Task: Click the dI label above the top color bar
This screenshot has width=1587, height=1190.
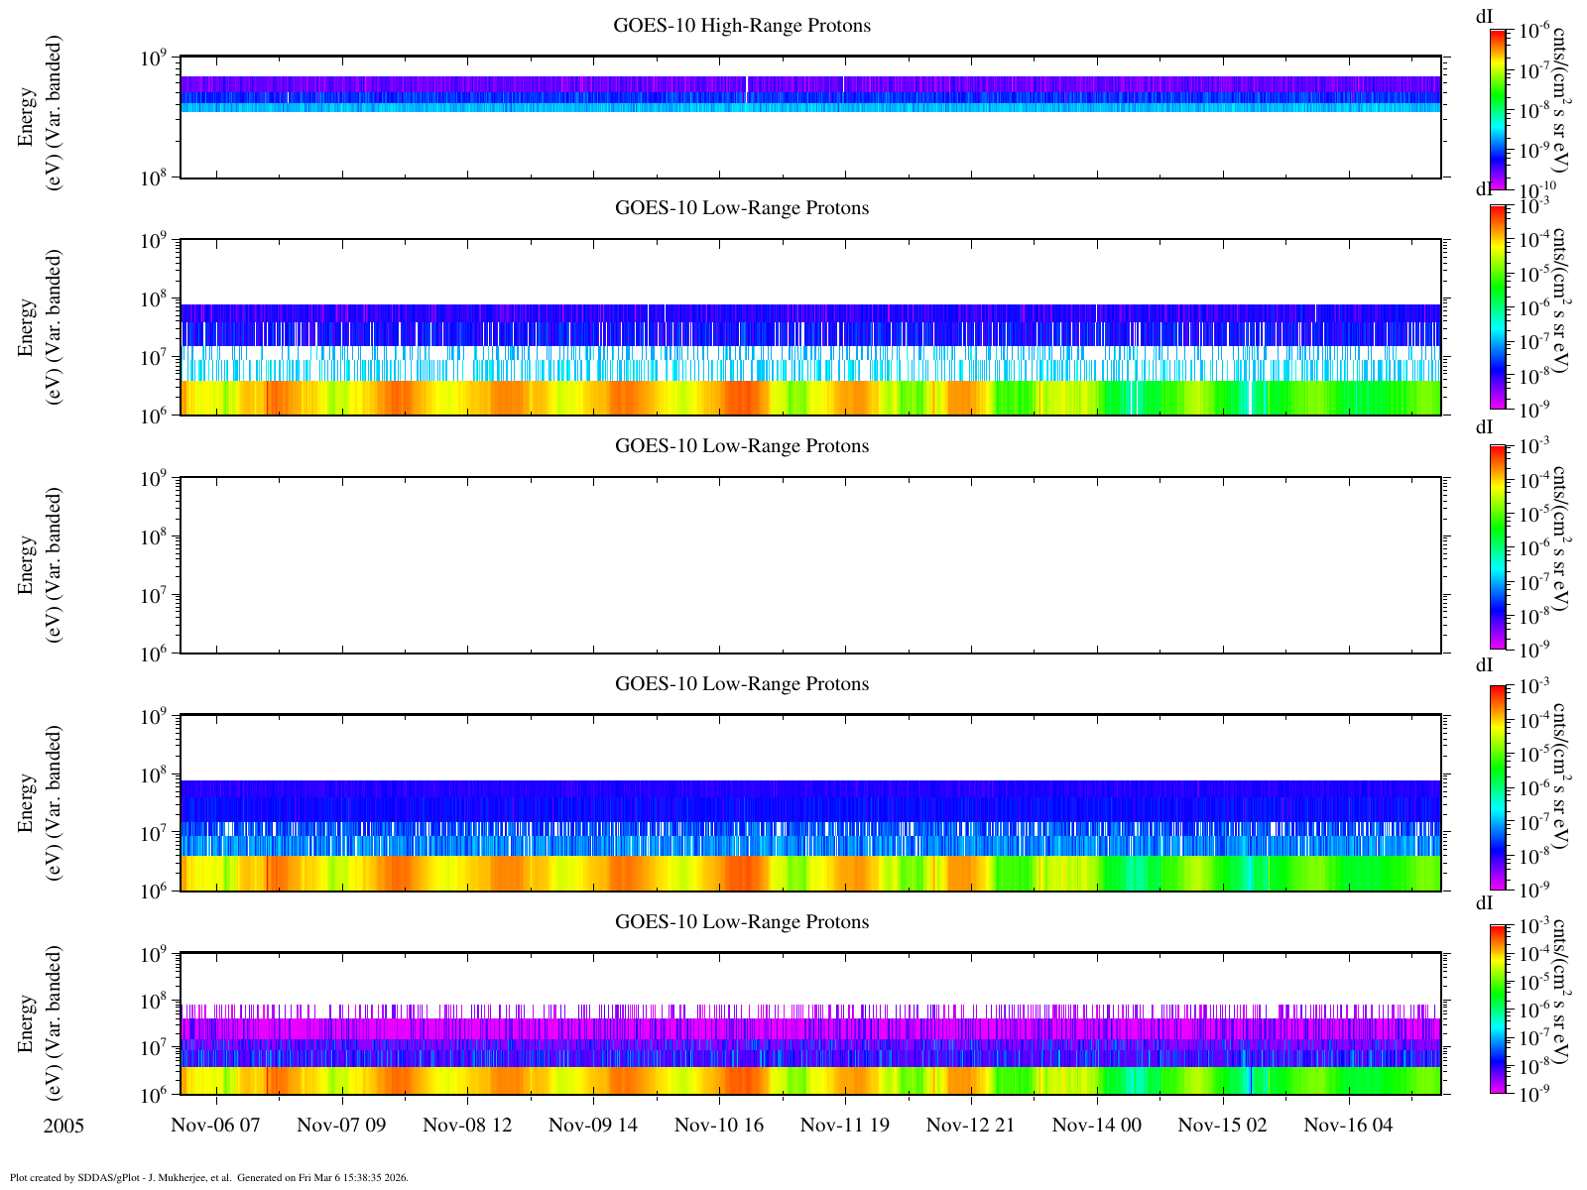Action: 1485,16
